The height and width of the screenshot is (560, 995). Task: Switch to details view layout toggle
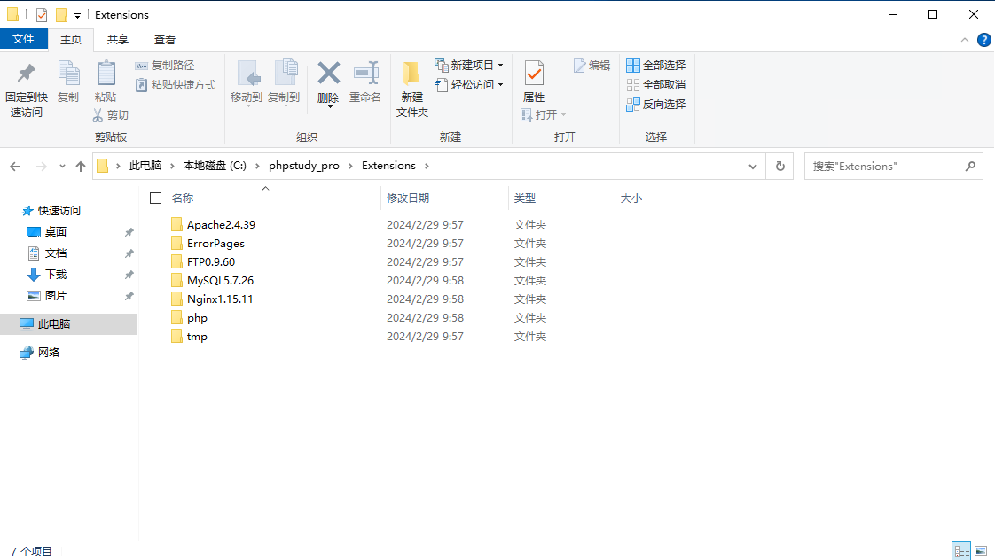click(962, 551)
